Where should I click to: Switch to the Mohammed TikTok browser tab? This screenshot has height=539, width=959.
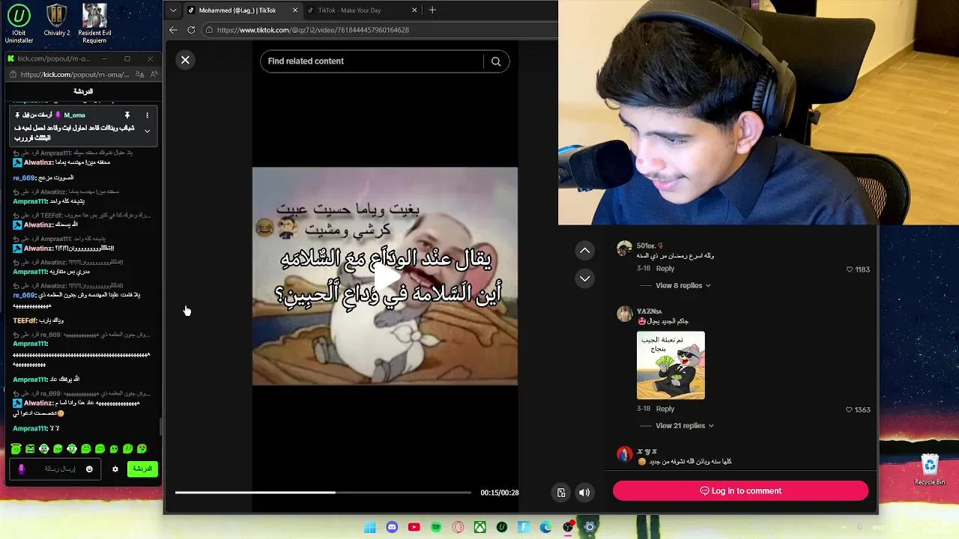[x=237, y=10]
